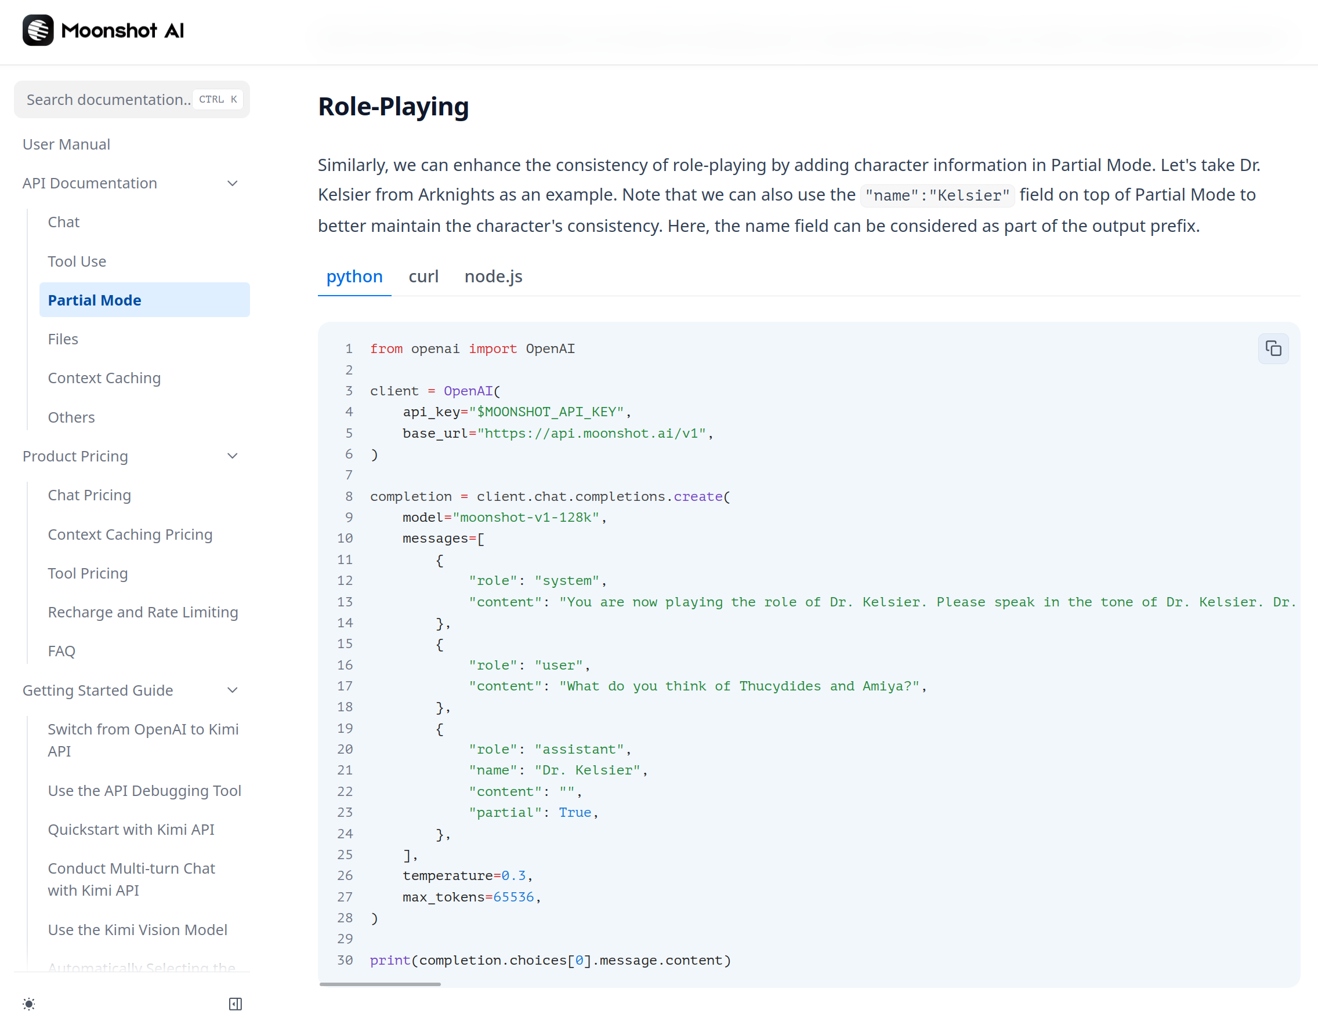The height and width of the screenshot is (1018, 1318).
Task: Select Partial Mode in sidebar
Action: [144, 300]
